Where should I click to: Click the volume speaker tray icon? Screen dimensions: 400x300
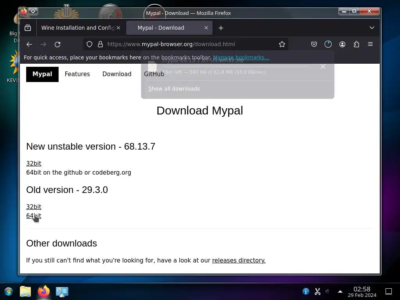click(x=328, y=291)
